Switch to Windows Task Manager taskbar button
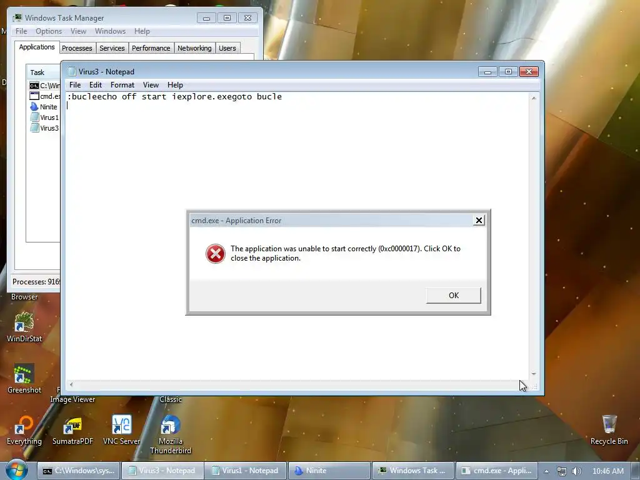 pos(413,471)
